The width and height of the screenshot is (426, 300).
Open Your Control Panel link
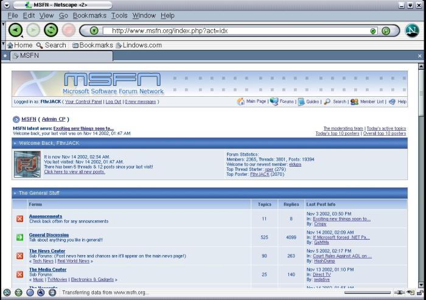pos(83,102)
